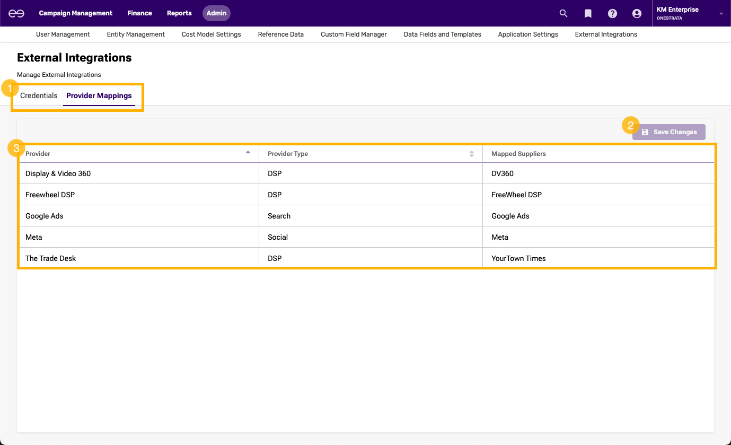
Task: Switch to the Credentials tab
Action: coord(39,96)
